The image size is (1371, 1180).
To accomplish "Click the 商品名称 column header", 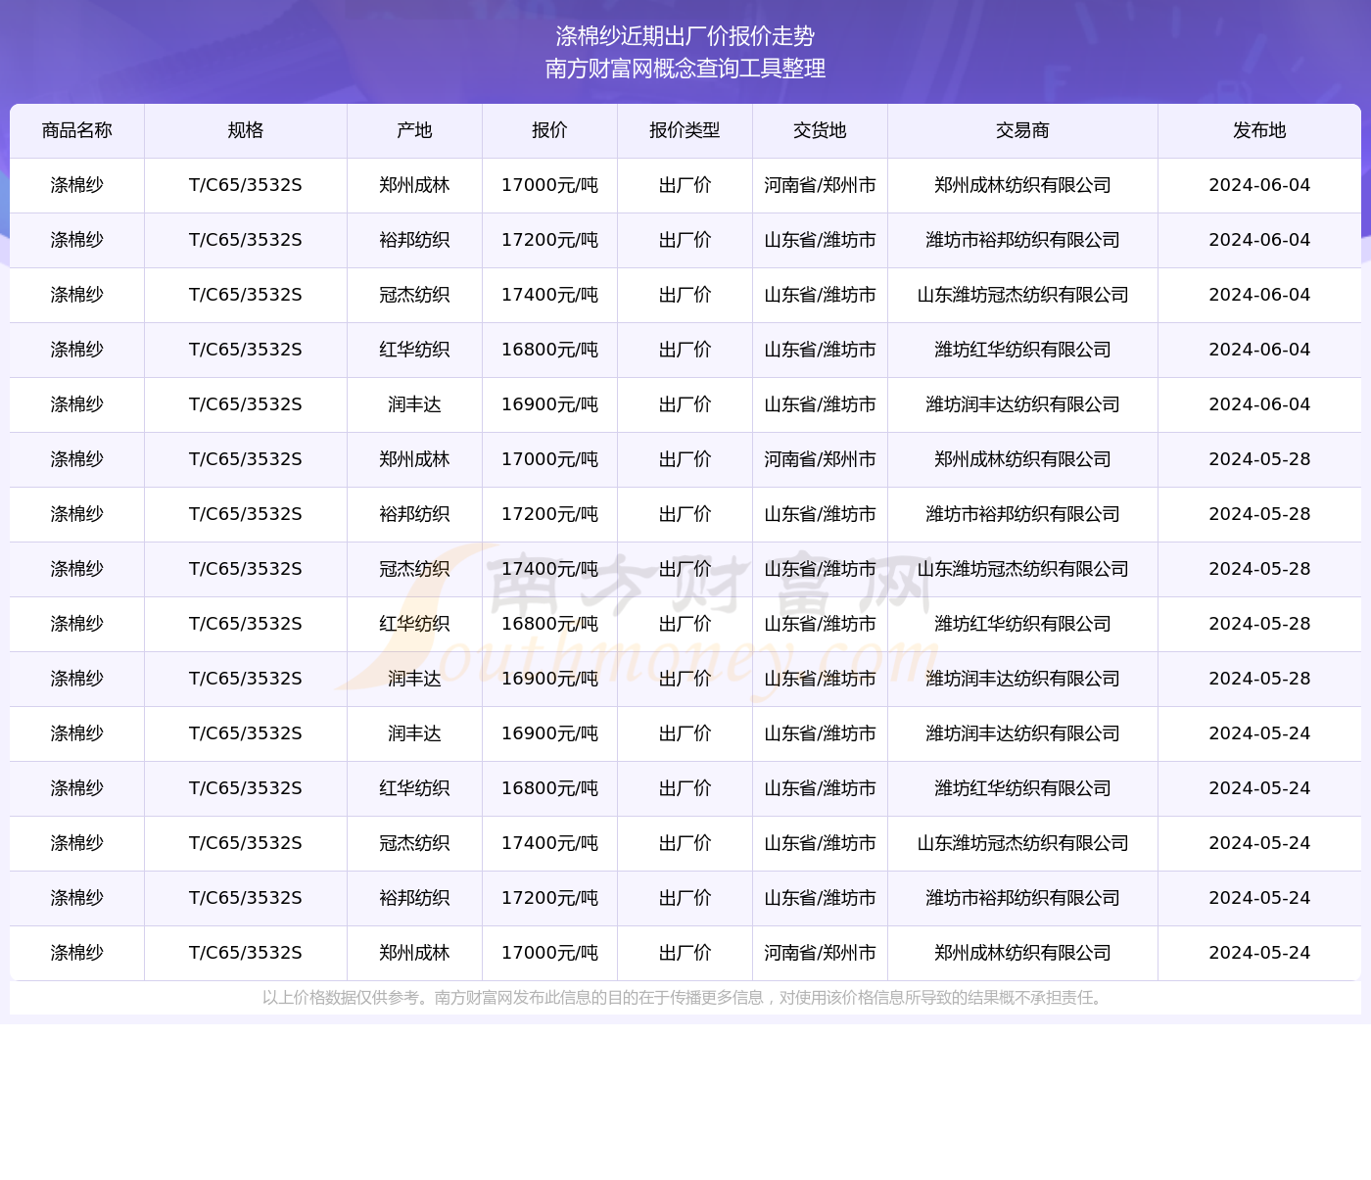I will pyautogui.click(x=77, y=130).
